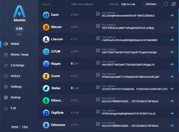This screenshot has height=132, width=179.
Task: Click the send arrow in Stellar row
Action: 172,89
